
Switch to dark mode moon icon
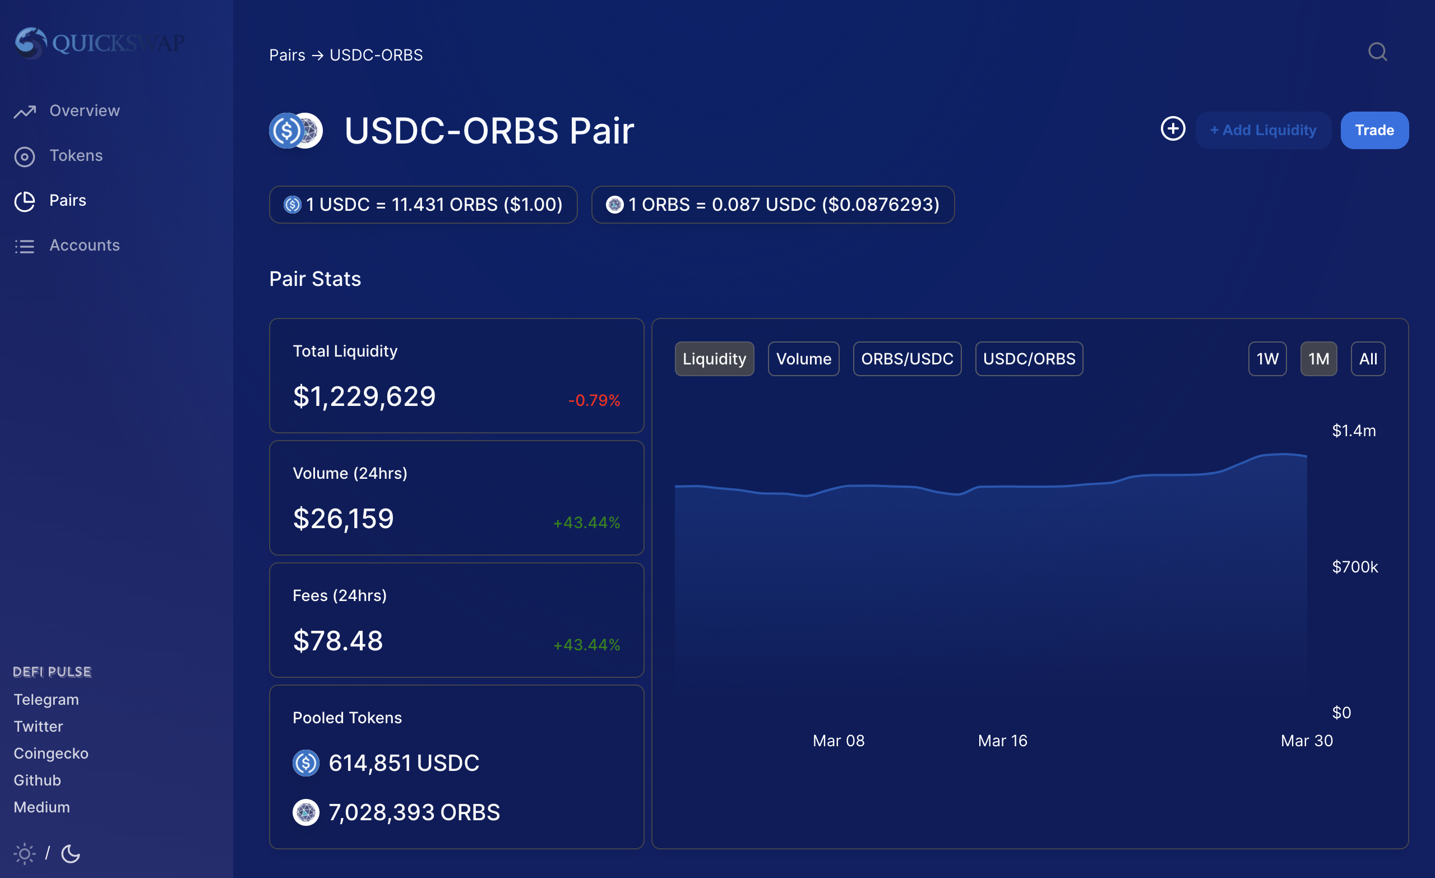tap(71, 854)
